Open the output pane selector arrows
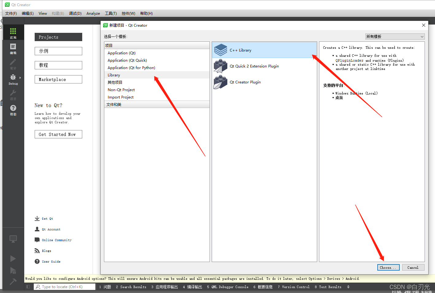This screenshot has height=293, width=435. point(348,287)
